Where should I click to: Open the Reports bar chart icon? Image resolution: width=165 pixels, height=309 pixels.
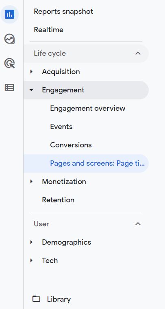coord(9,14)
